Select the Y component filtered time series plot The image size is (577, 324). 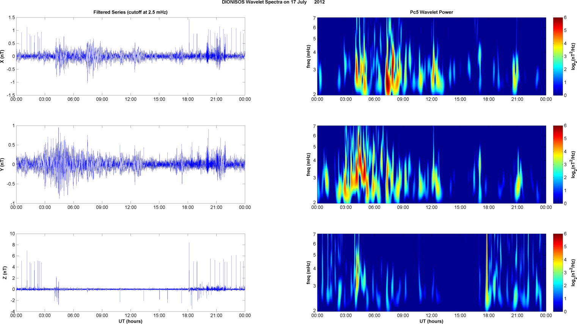(x=130, y=165)
